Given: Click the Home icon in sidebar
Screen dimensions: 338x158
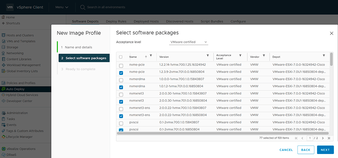Looking at the screenshot, I should tap(3, 17).
